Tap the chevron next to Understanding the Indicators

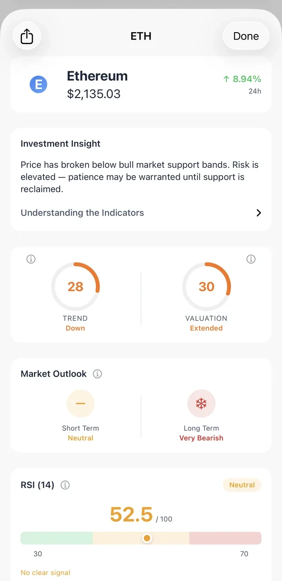point(259,213)
